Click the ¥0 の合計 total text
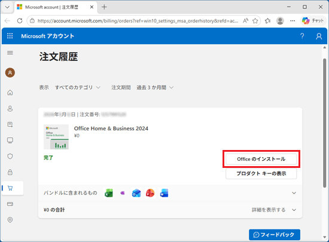Screen dimensions: 329x242 tap(54, 210)
